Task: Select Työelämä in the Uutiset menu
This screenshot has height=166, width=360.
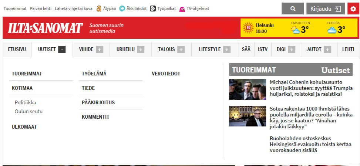Action: [x=94, y=74]
